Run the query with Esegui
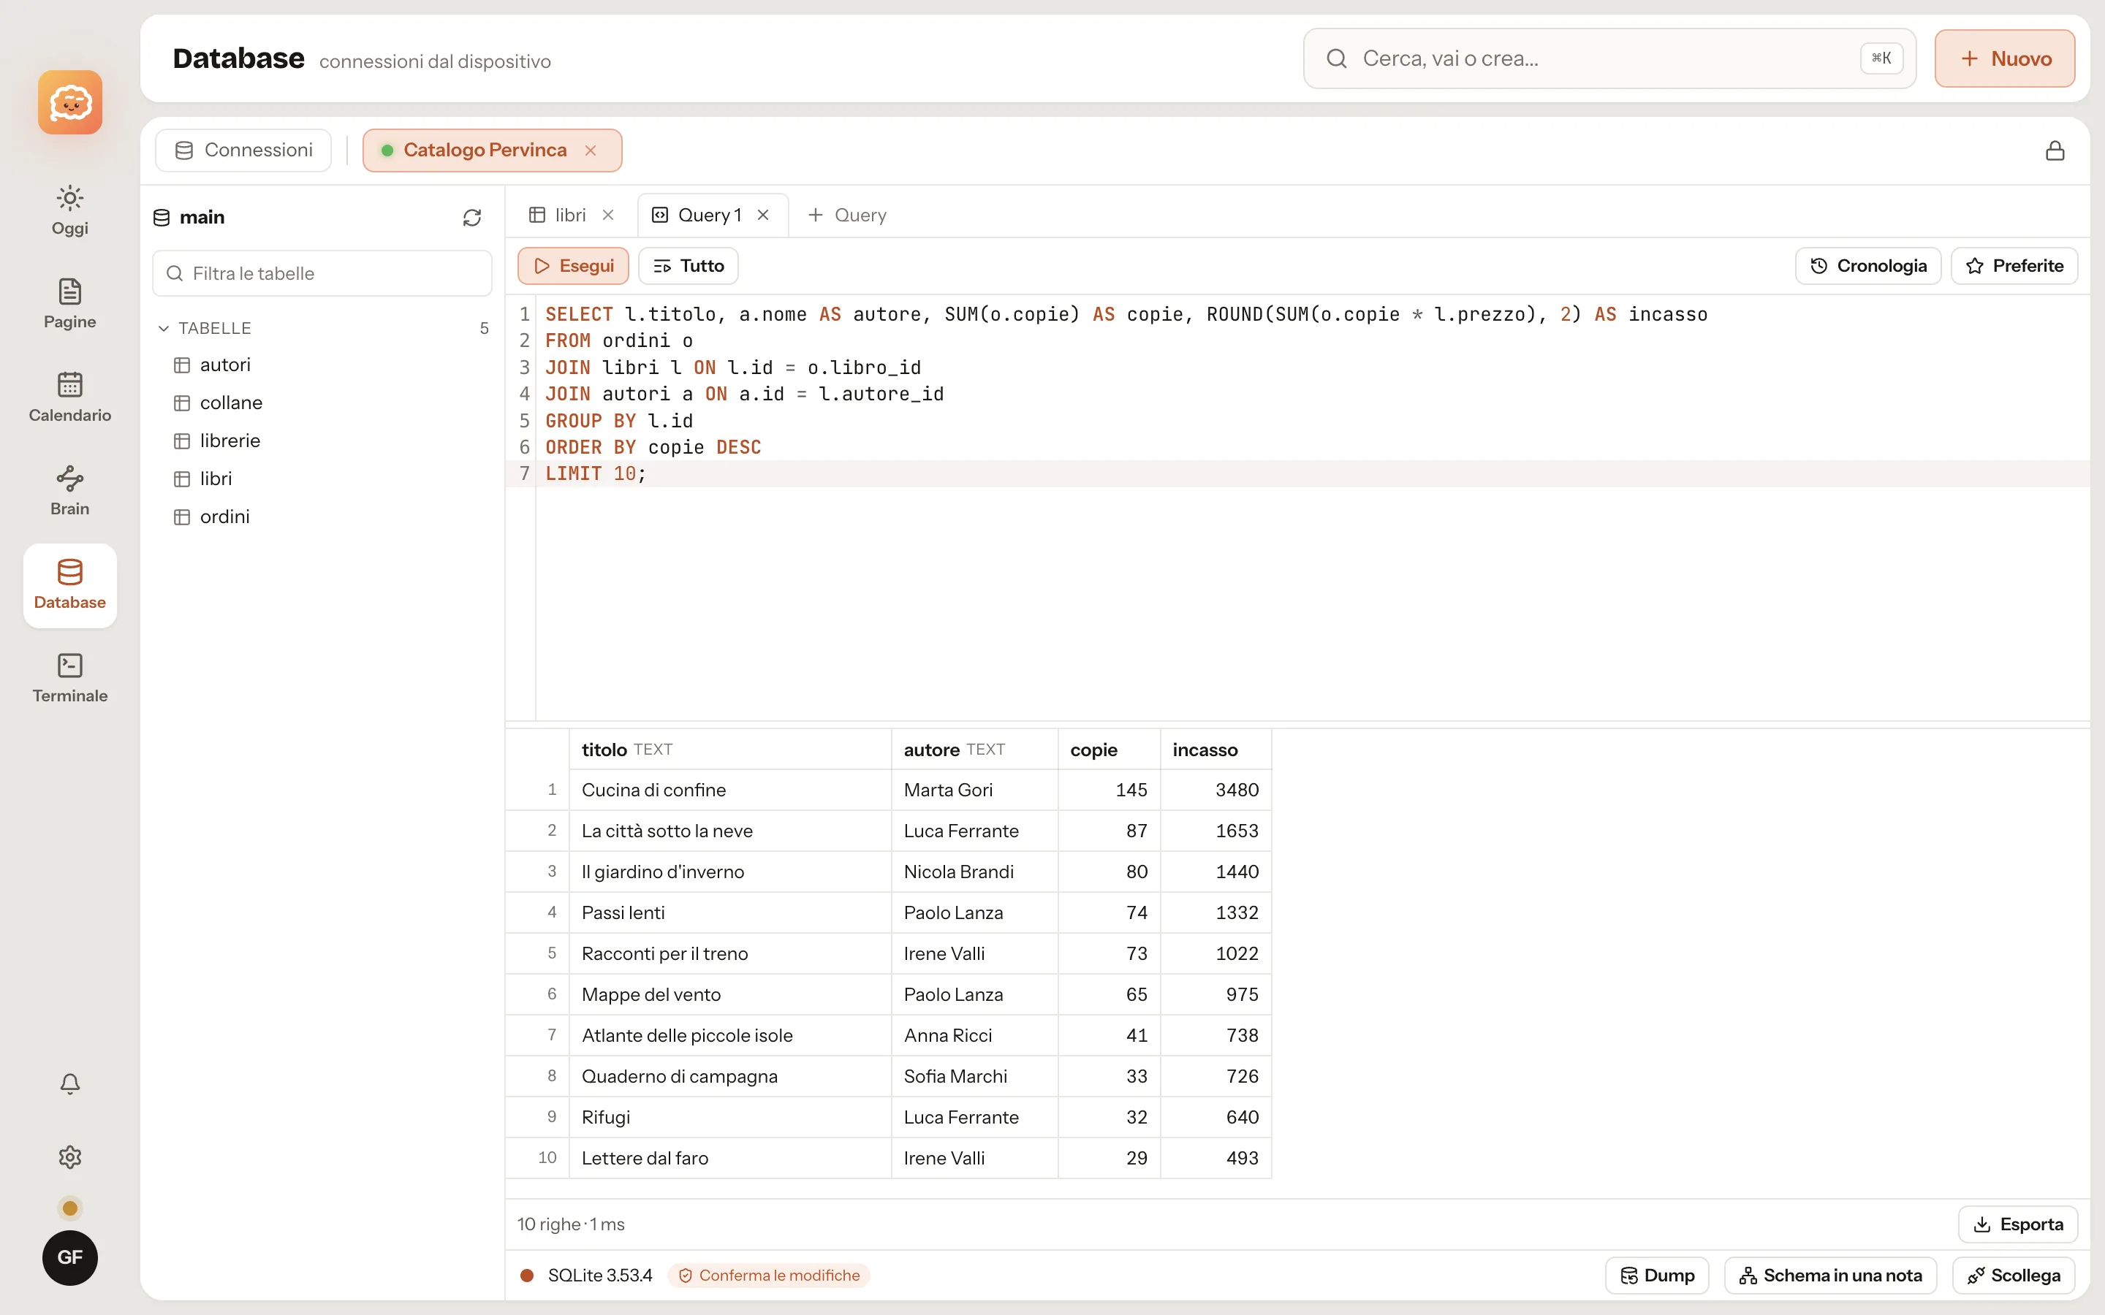The width and height of the screenshot is (2105, 1315). coord(573,265)
